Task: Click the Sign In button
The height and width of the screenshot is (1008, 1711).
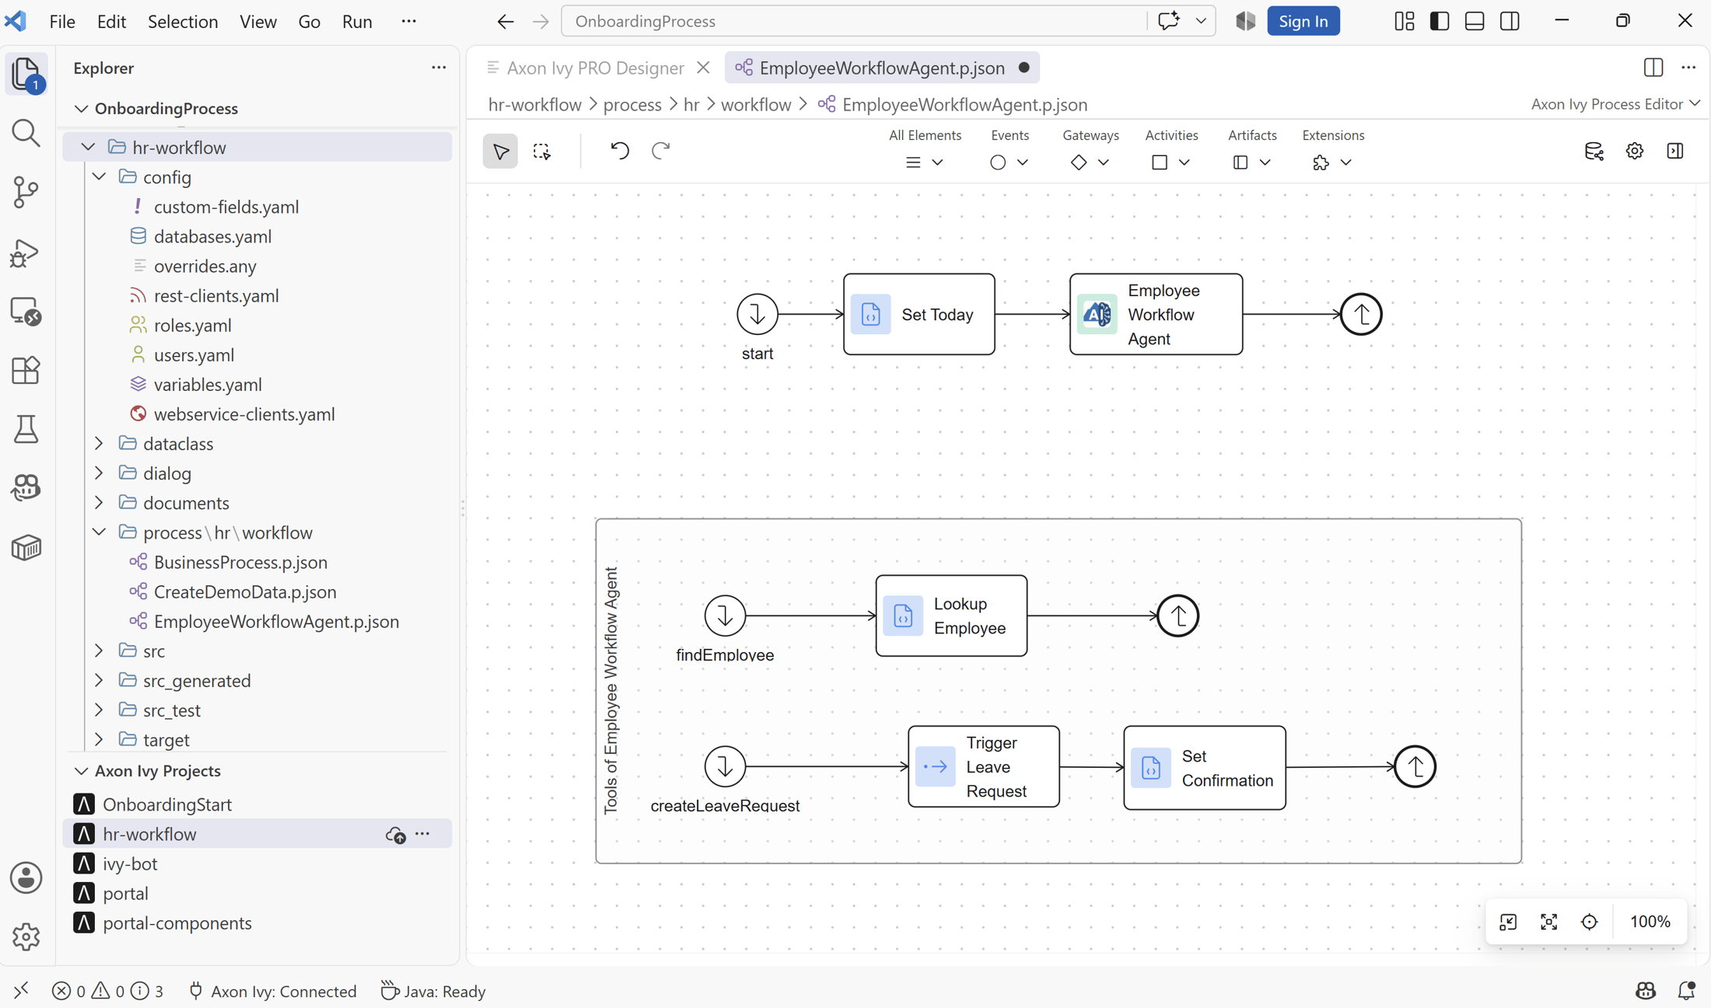Action: click(1303, 21)
